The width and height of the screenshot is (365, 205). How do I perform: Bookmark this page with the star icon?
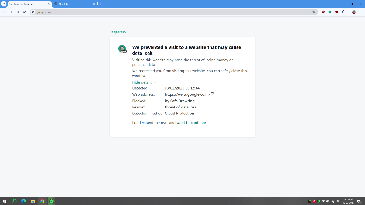314,12
